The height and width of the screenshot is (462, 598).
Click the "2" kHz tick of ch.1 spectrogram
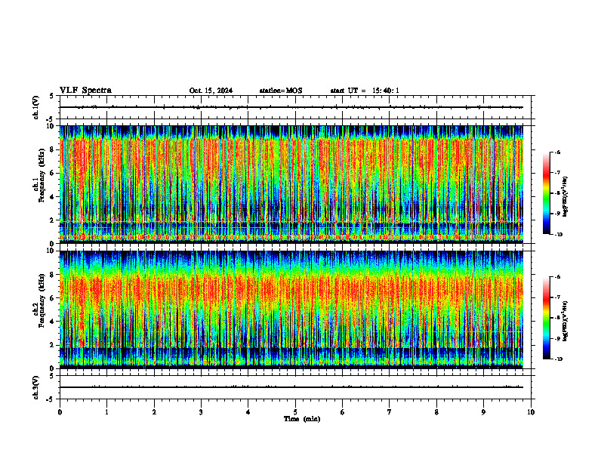53,220
